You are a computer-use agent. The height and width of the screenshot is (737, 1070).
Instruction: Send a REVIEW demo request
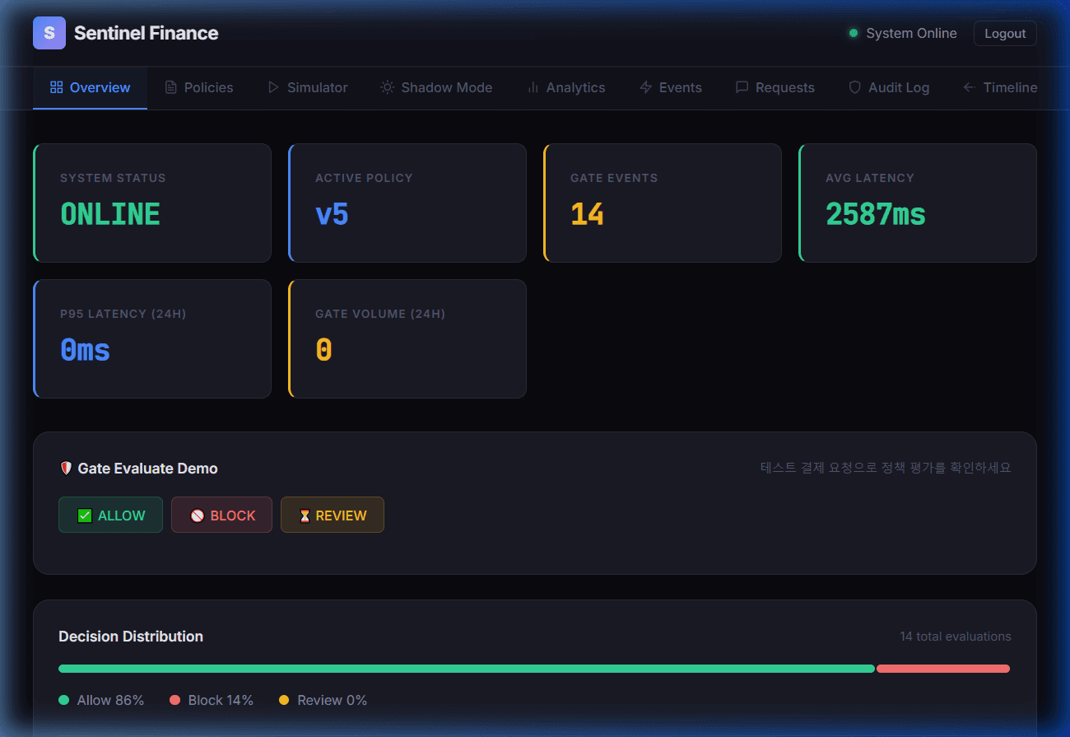click(333, 515)
